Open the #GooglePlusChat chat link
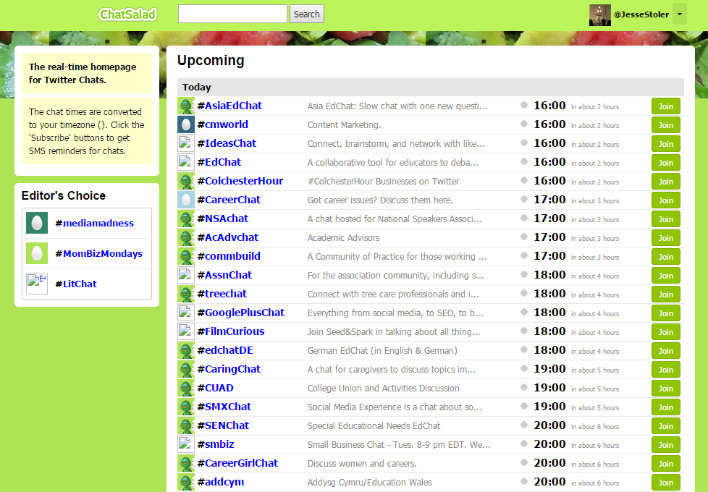The width and height of the screenshot is (708, 492). 240,313
